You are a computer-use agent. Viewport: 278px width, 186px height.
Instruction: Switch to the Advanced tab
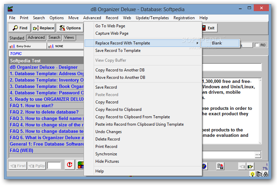[36, 38]
